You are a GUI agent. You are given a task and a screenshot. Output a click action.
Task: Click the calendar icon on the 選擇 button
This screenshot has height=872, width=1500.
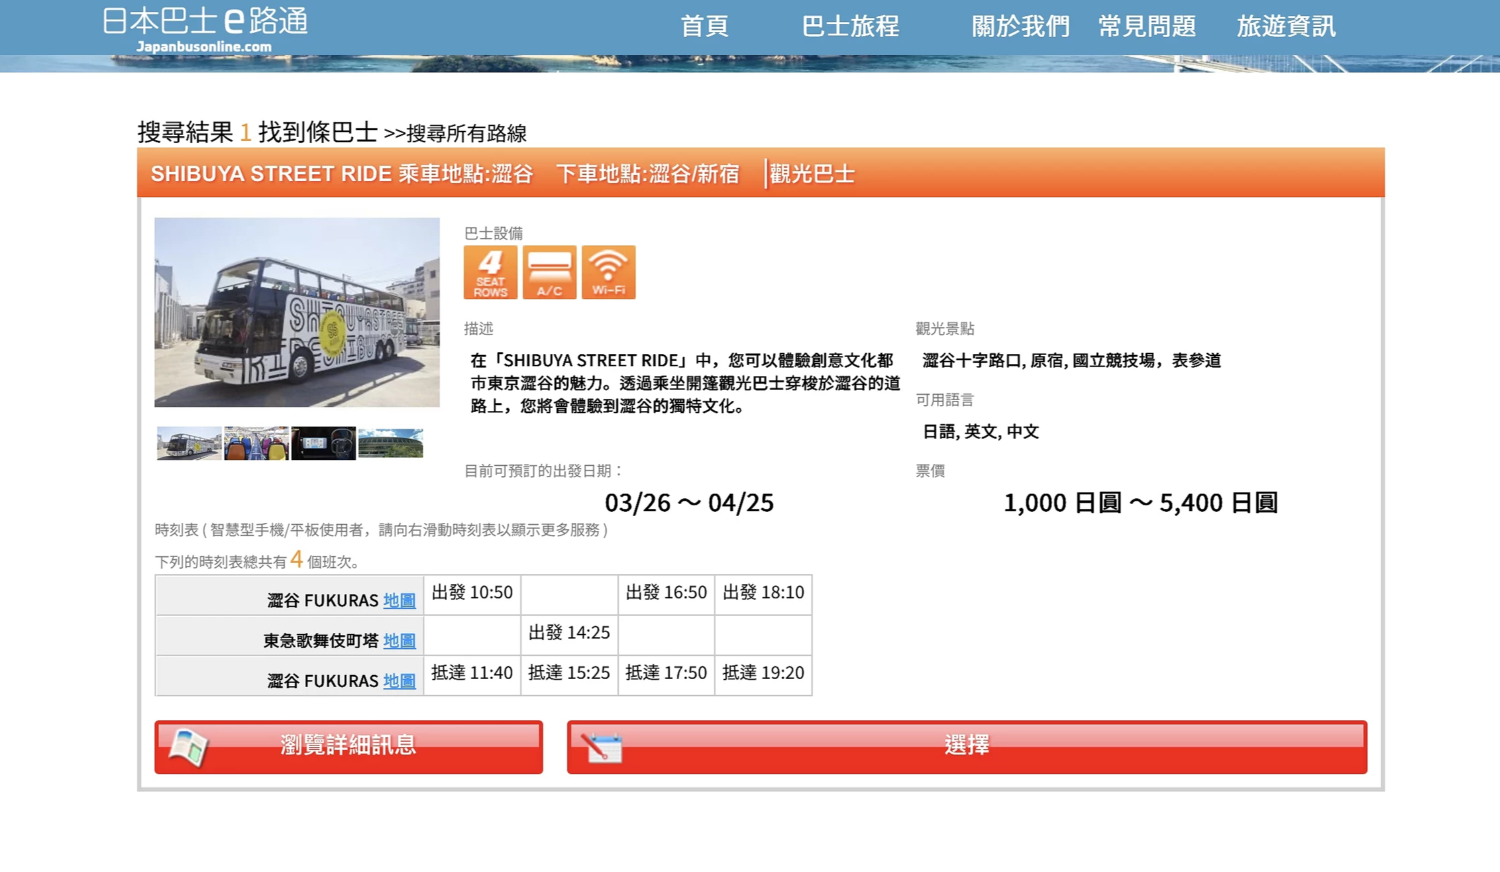(602, 749)
